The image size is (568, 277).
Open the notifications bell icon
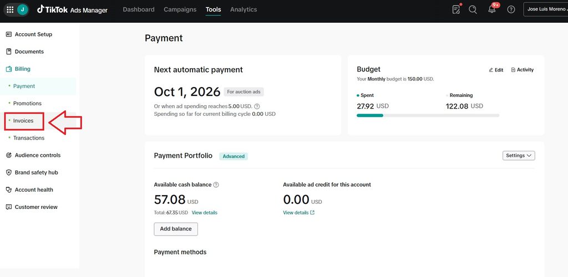click(x=491, y=9)
